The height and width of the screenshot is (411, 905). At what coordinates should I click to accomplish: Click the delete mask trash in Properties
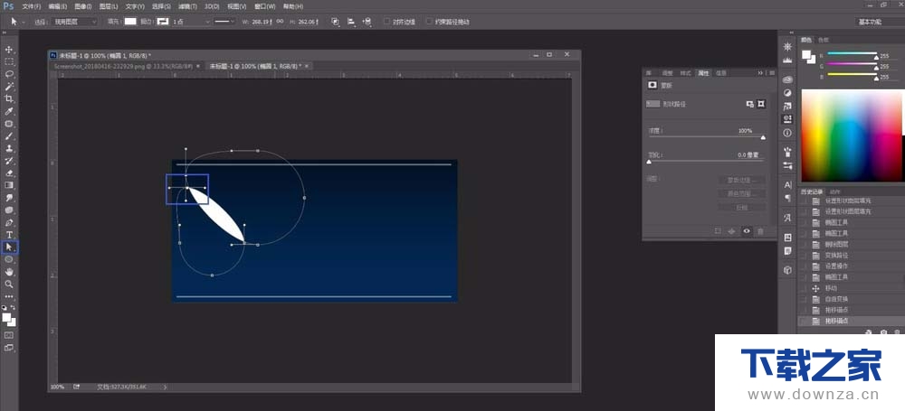tap(760, 231)
